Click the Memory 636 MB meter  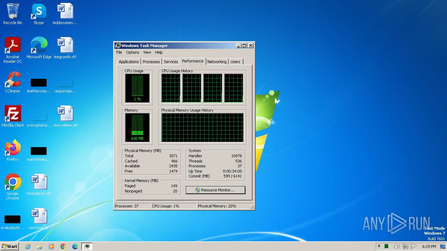[137, 128]
